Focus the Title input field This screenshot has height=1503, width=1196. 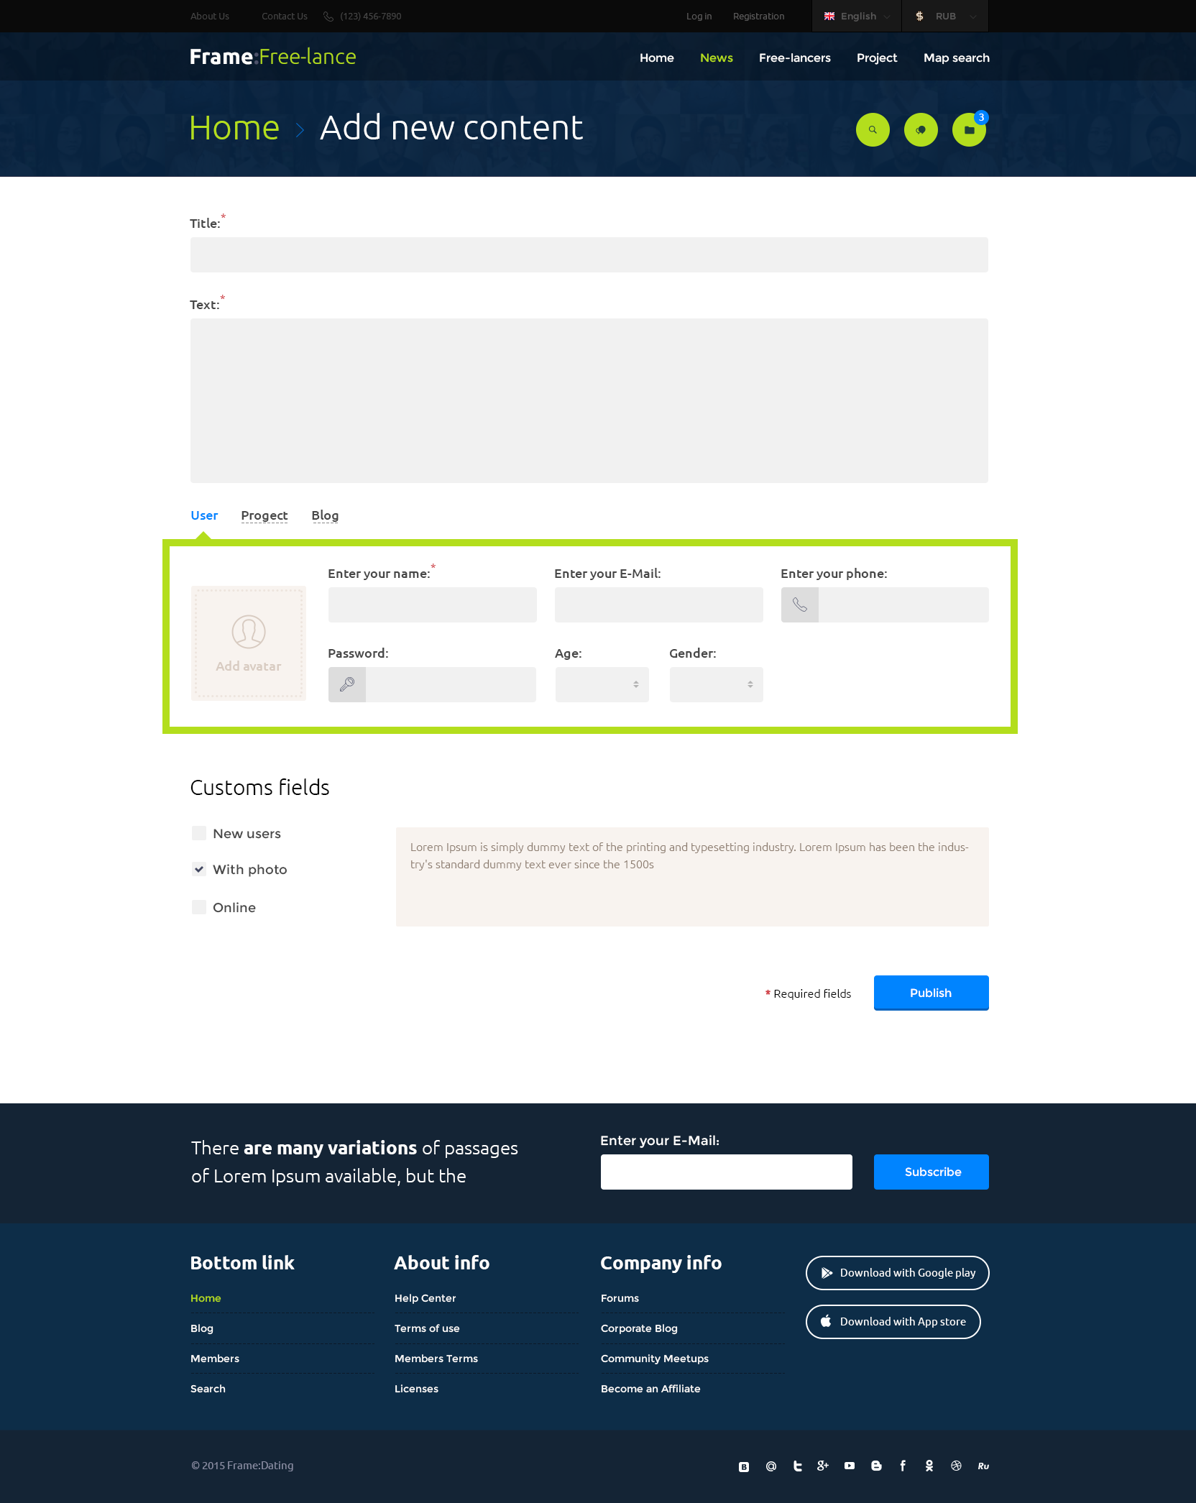589,254
